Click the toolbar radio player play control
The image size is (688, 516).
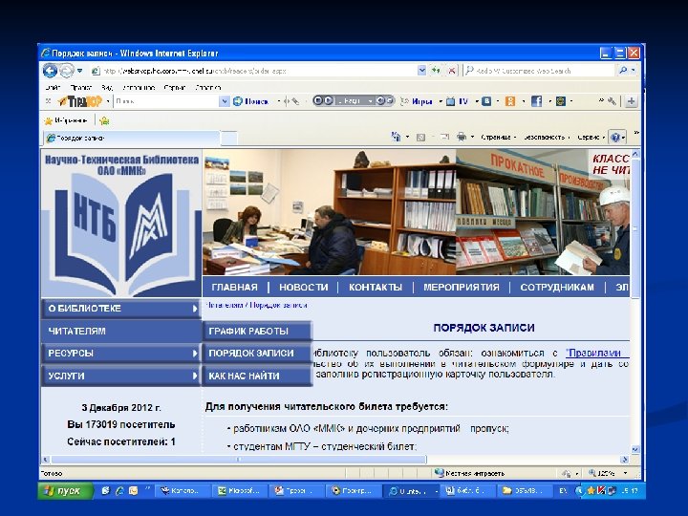pyautogui.click(x=328, y=101)
